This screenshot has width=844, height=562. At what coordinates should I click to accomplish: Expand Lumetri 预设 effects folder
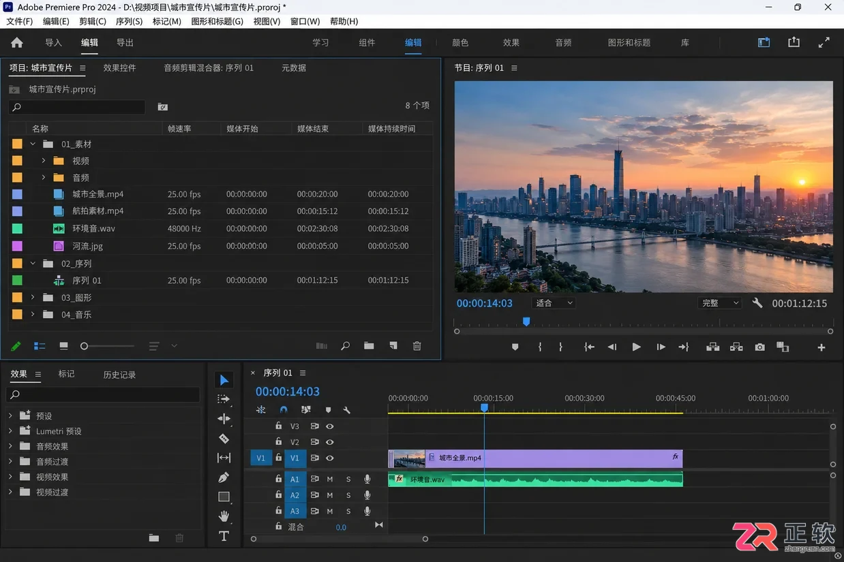pyautogui.click(x=10, y=431)
